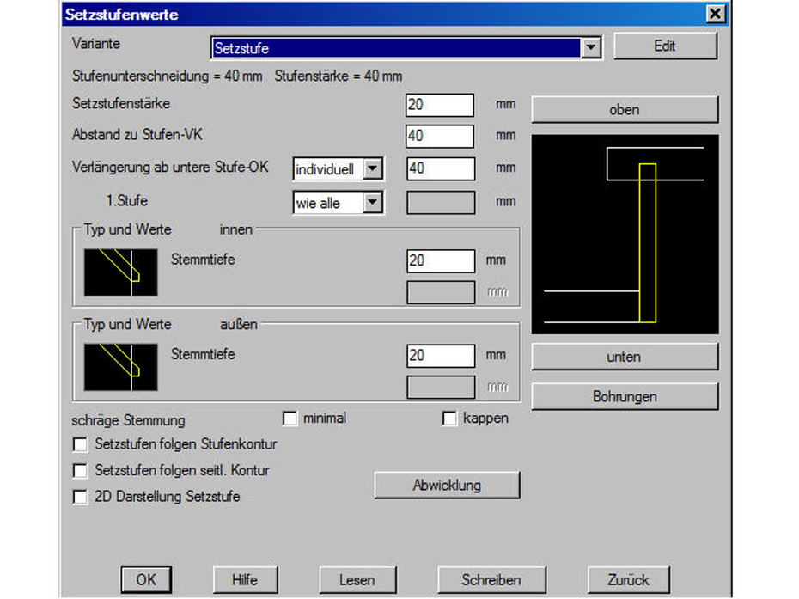The image size is (799, 599).
Task: Check Setzstufen folgen seitl. Kontur
Action: pyautogui.click(x=81, y=471)
